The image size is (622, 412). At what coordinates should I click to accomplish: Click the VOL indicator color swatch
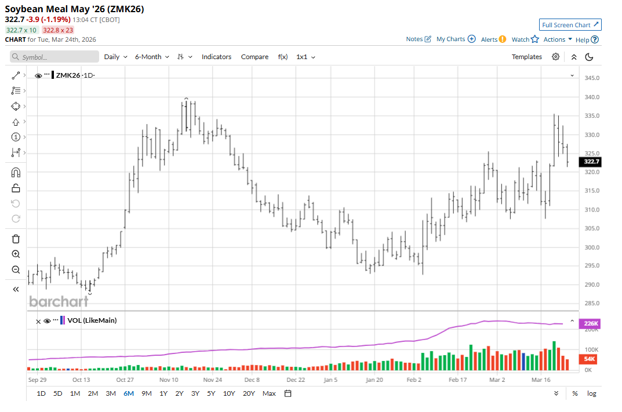(x=62, y=320)
